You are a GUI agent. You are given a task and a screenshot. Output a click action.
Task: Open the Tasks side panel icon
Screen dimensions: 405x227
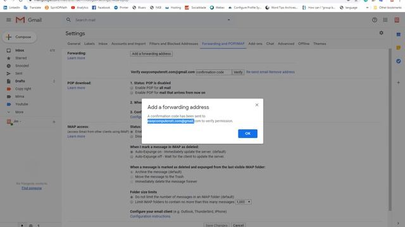pyautogui.click(x=398, y=61)
